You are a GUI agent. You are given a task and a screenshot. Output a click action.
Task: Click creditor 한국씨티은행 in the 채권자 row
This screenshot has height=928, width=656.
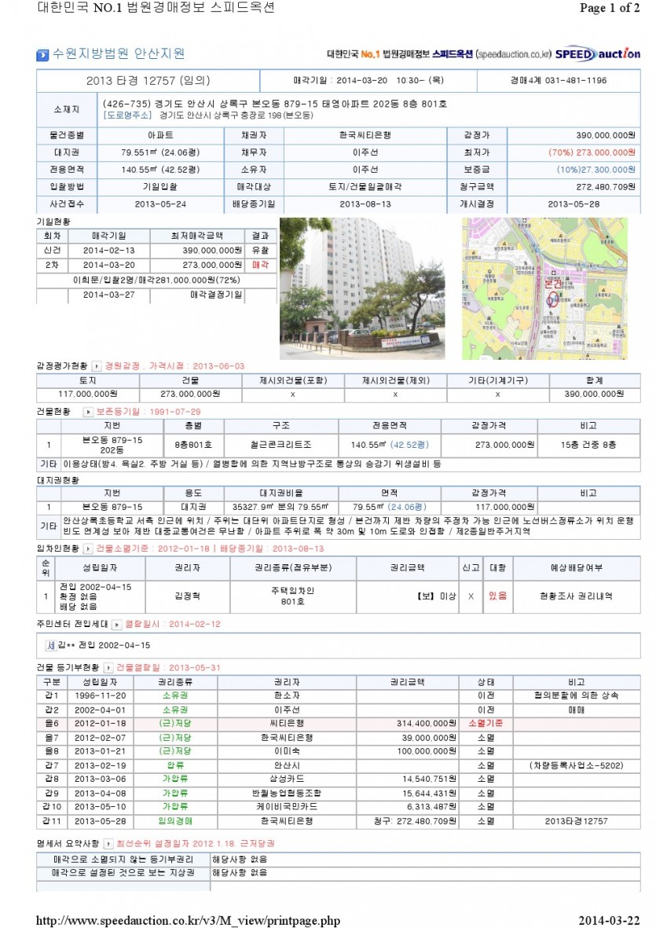365,135
